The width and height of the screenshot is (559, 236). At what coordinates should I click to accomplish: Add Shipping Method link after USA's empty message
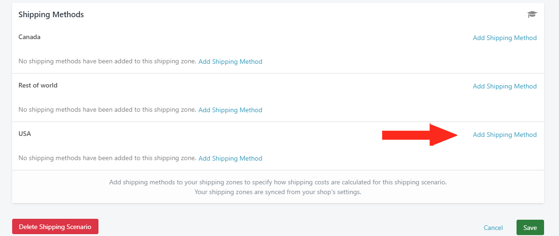[231, 158]
